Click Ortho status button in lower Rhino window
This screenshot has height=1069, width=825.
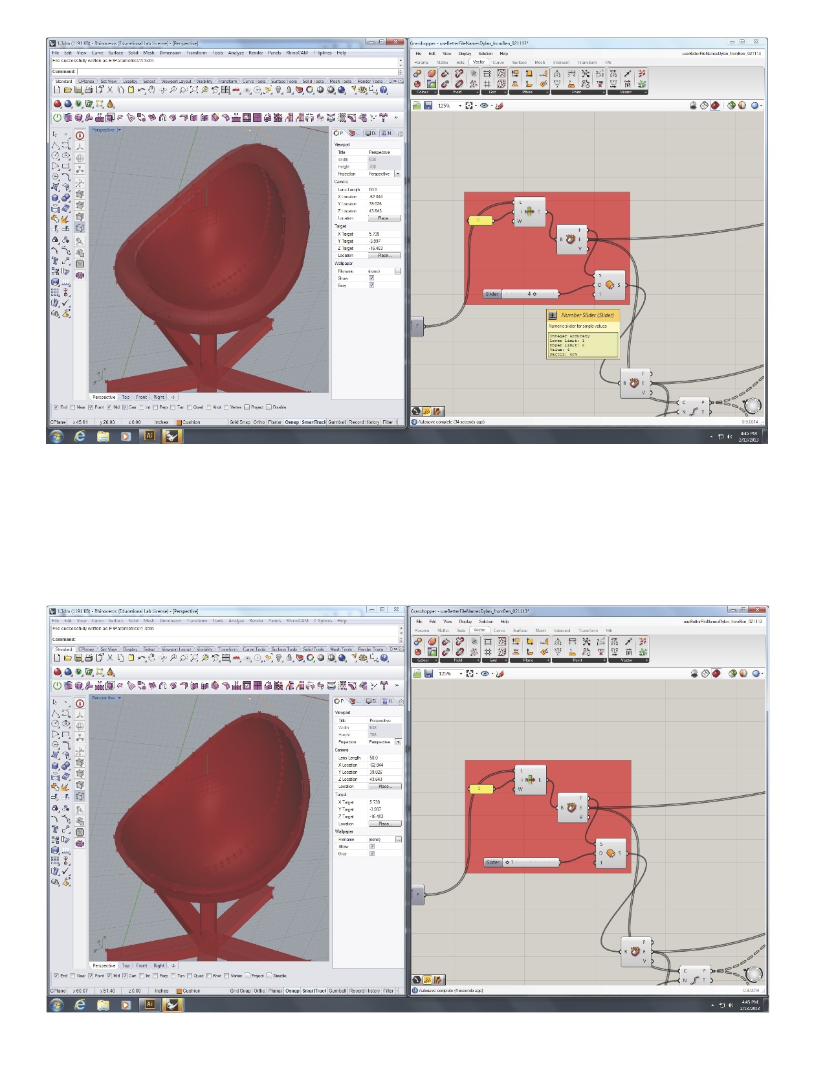coord(259,991)
